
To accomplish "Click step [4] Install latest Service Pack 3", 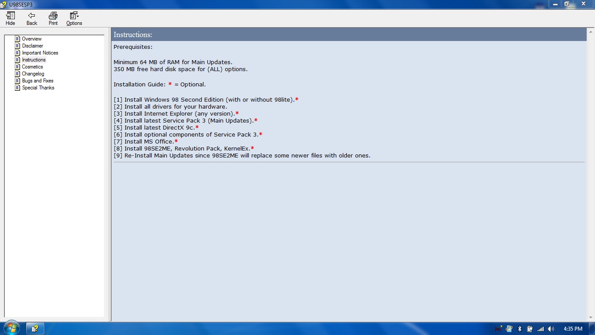I will click(x=186, y=121).
